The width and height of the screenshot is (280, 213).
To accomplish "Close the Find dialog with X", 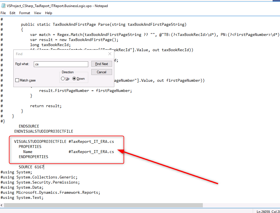I will click(x=110, y=54).
